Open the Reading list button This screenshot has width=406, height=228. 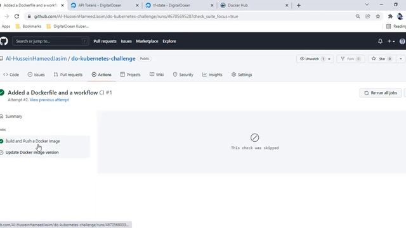coord(396,26)
